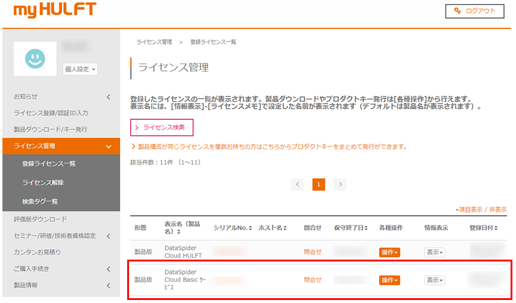Go to previous page arrow
The height and width of the screenshot is (303, 516).
coord(297,184)
